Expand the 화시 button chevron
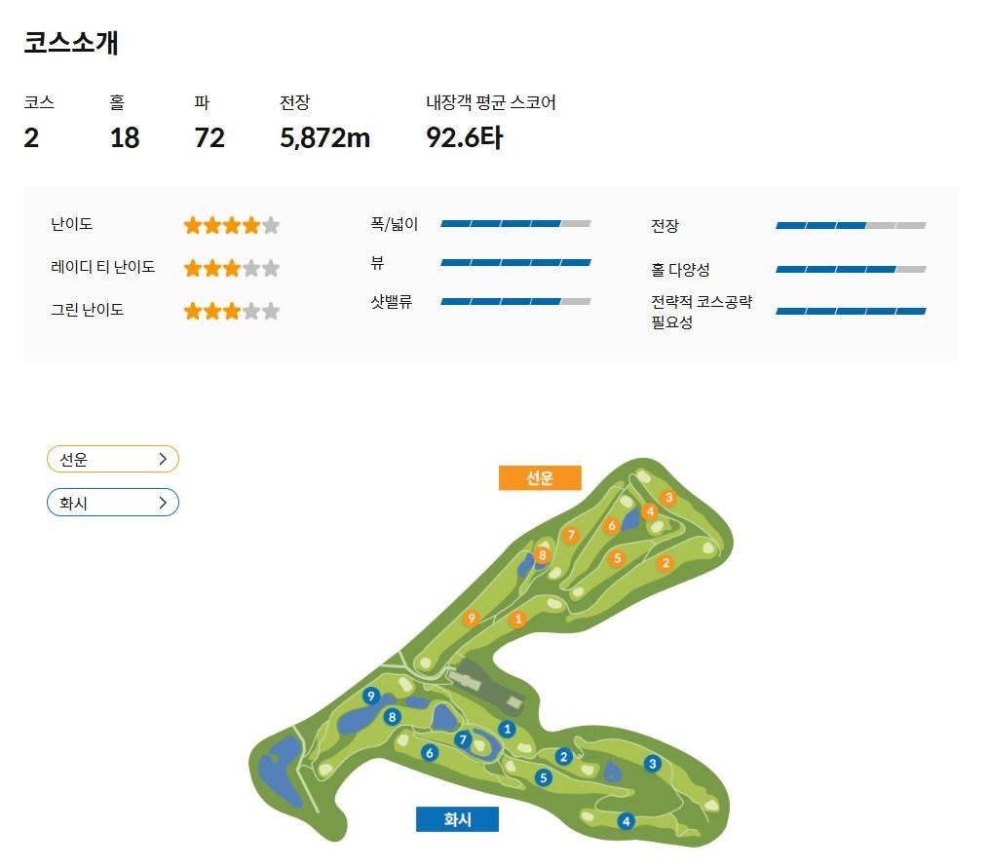 pyautogui.click(x=166, y=503)
